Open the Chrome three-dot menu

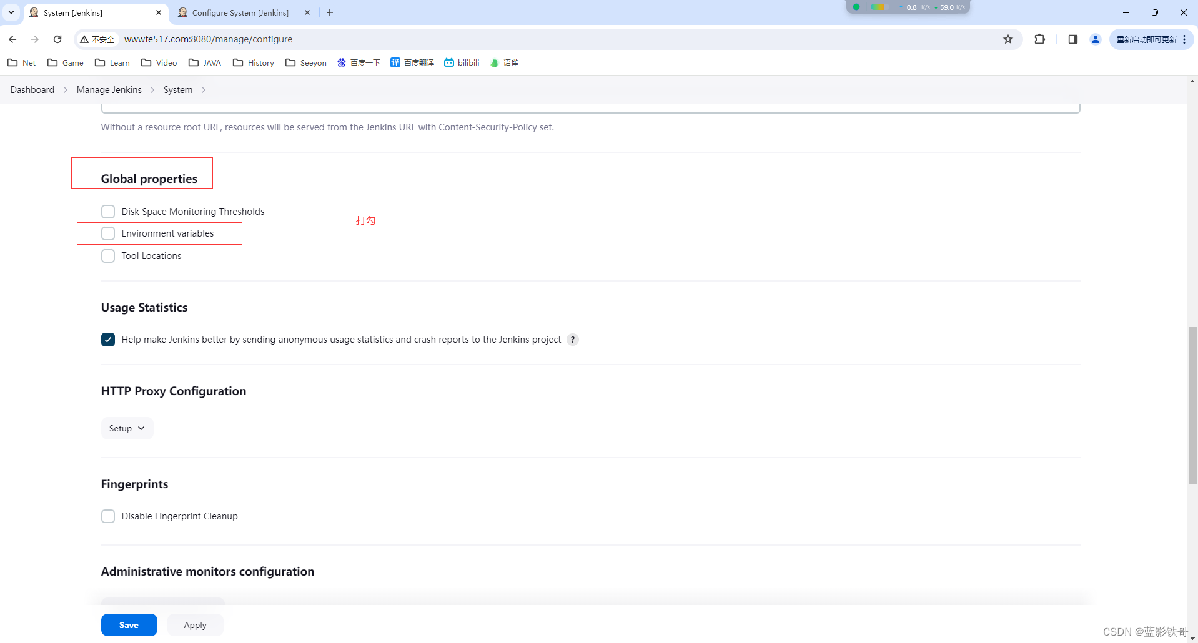(x=1184, y=39)
